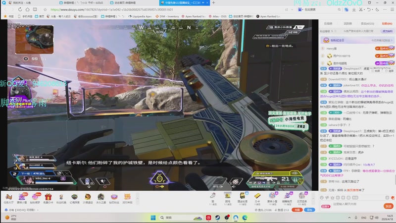Open the red gift icon beside chat tools
This screenshot has height=223, width=396.
pos(393,197)
